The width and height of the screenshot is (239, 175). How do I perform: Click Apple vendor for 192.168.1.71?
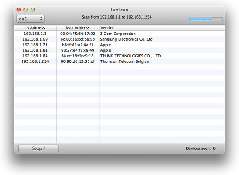click(x=105, y=45)
